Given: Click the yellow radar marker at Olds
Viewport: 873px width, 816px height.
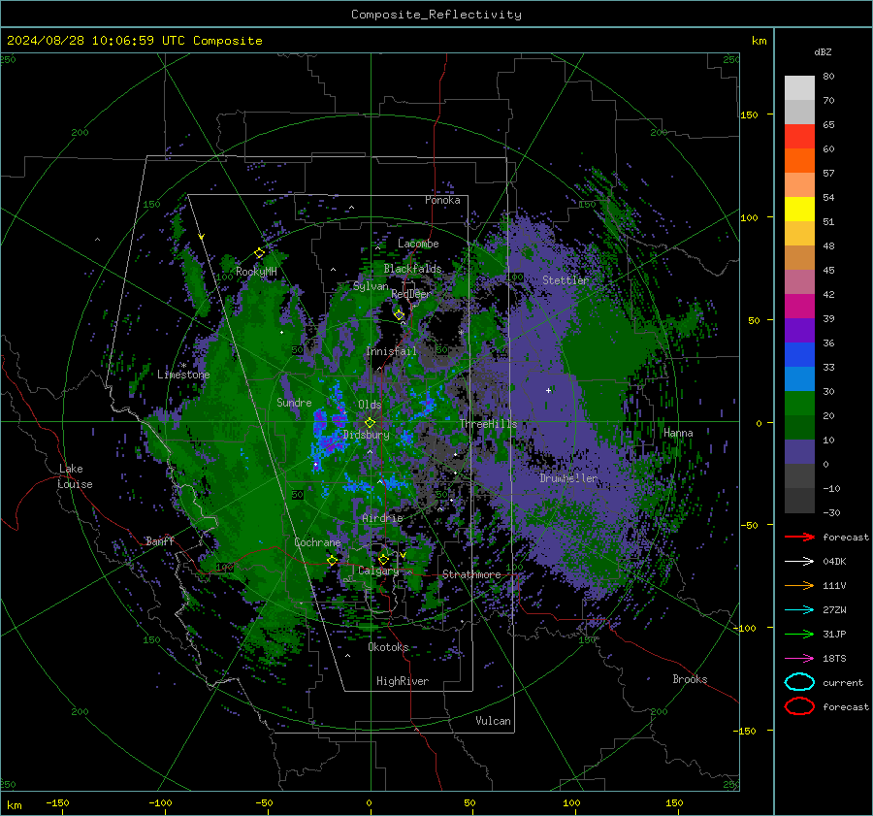Looking at the screenshot, I should (x=370, y=423).
